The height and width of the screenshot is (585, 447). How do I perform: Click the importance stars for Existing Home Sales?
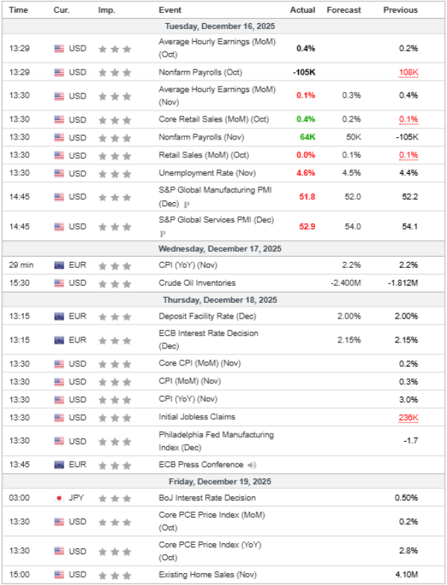[115, 575]
